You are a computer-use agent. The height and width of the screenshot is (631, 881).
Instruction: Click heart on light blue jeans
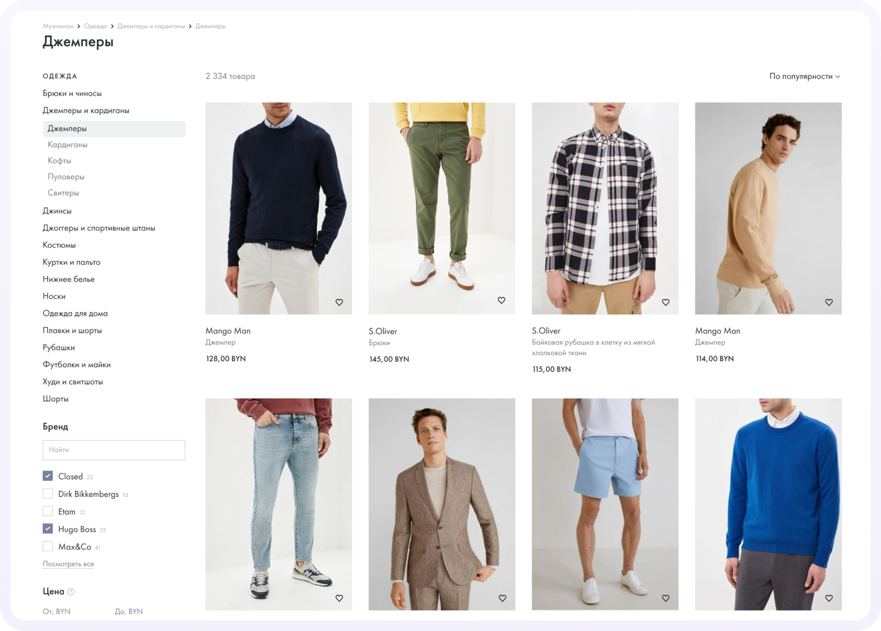(x=339, y=598)
